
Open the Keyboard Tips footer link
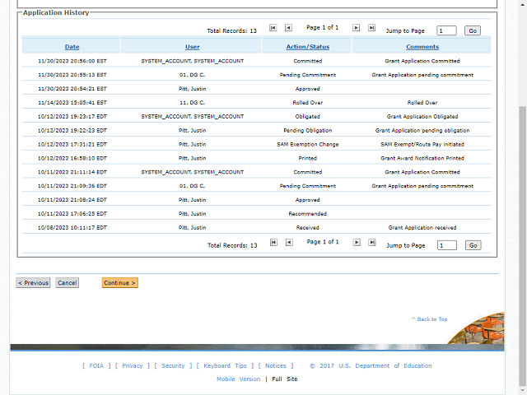[x=225, y=366]
